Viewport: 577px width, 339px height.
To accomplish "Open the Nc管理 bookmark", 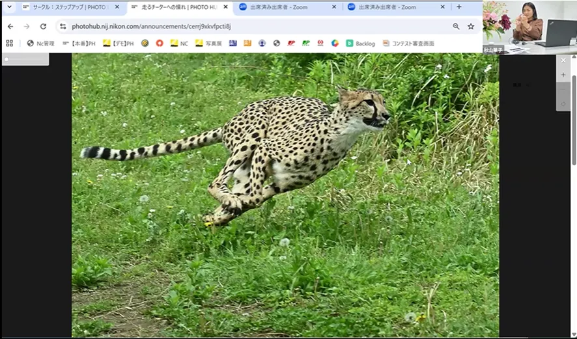I will click(x=40, y=44).
